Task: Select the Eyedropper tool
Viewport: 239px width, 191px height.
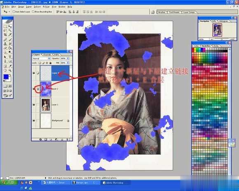Action: (10, 66)
